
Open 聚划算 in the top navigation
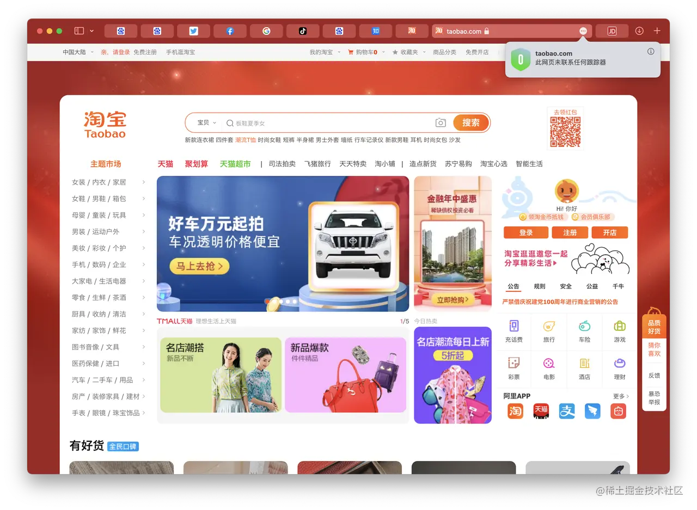[197, 164]
